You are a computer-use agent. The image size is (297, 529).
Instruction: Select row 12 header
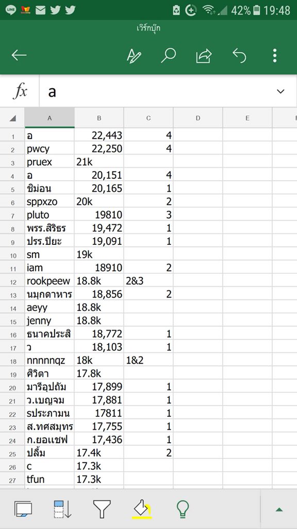pos(12,282)
